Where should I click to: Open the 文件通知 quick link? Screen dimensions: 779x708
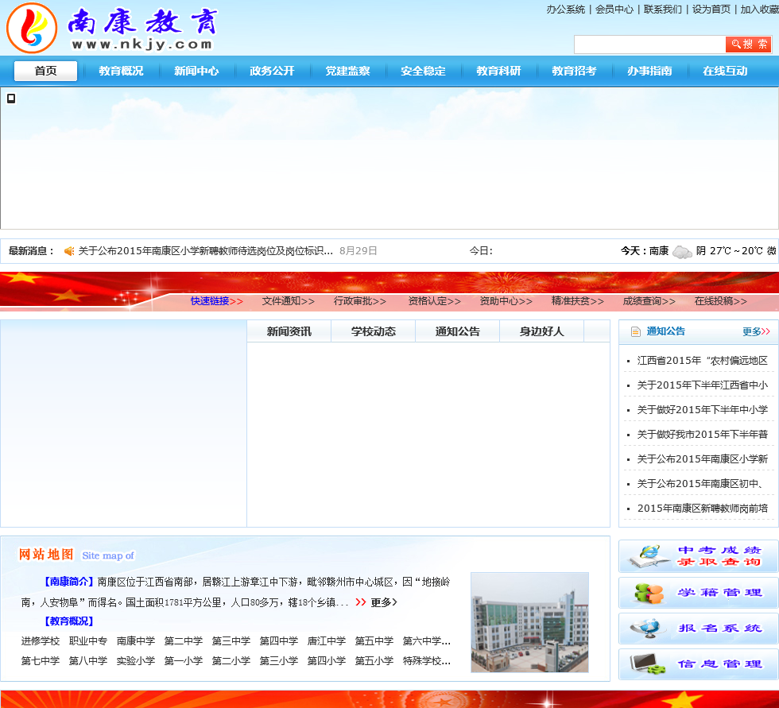(x=288, y=301)
